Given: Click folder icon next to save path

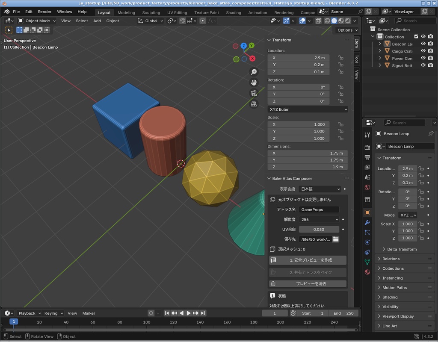Looking at the screenshot, I should coord(336,239).
